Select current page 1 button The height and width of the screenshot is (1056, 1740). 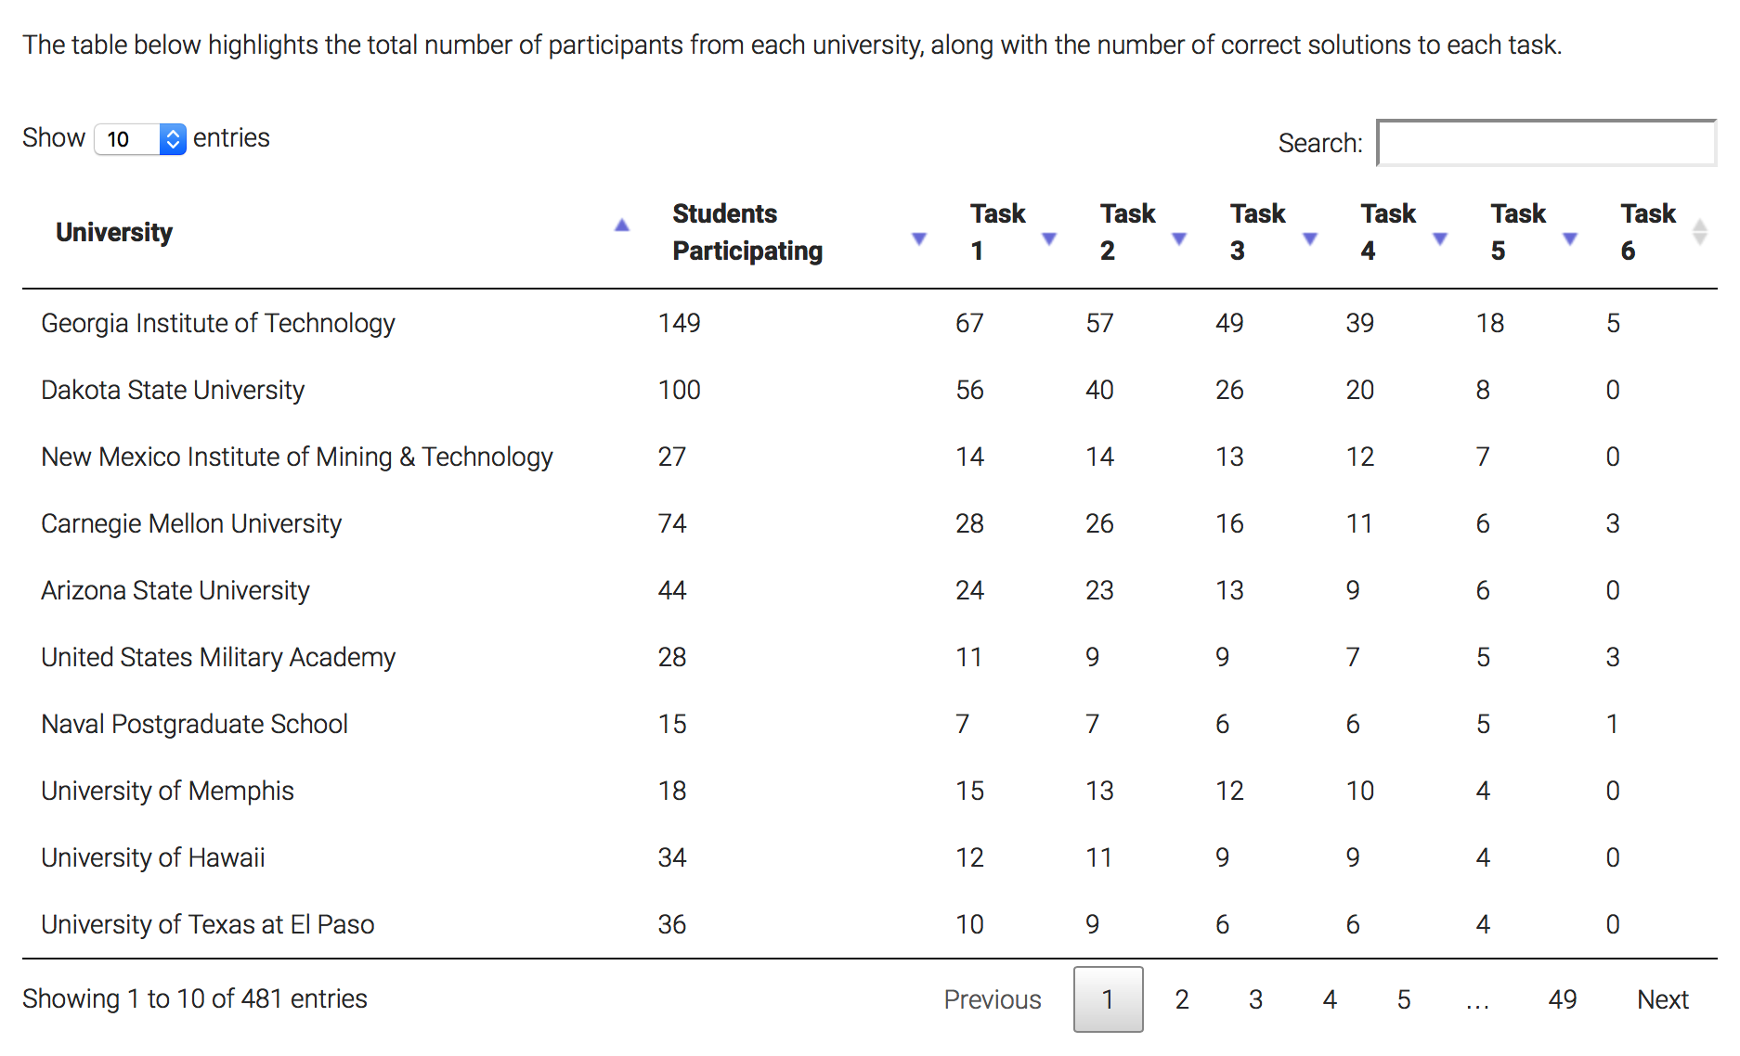pos(1108,999)
